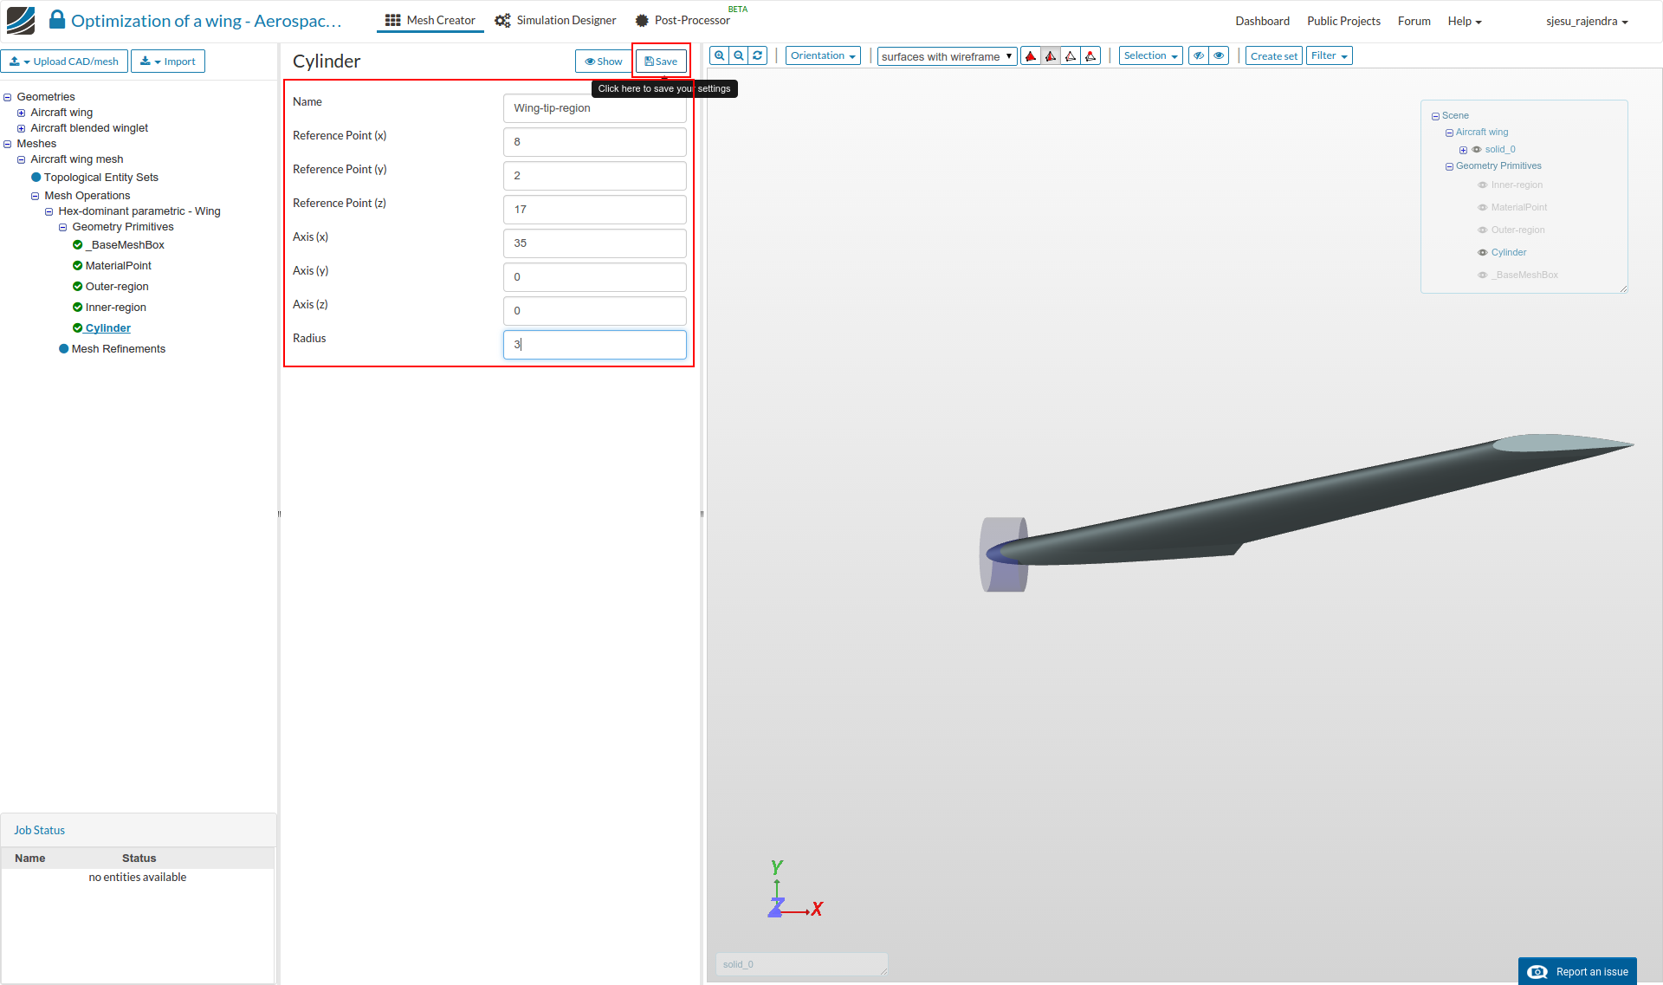Viewport: 1663px width, 985px height.
Task: Select the volume picking tetrahedron icon
Action: (x=1031, y=56)
